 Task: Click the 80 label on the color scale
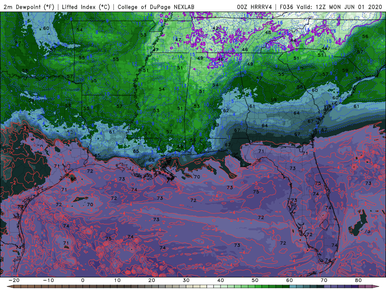tap(358, 280)
